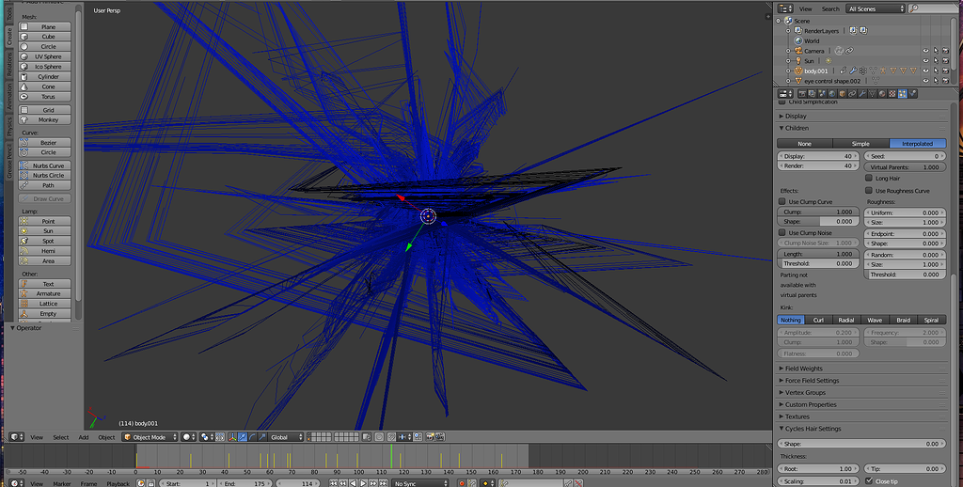Select the Simple children type
The image size is (963, 487).
860,143
